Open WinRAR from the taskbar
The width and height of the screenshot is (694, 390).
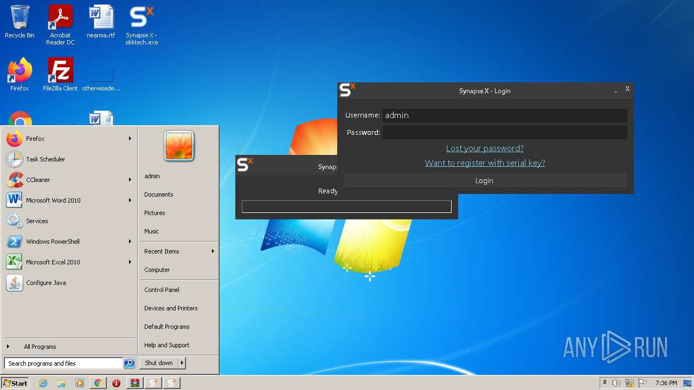click(x=134, y=383)
